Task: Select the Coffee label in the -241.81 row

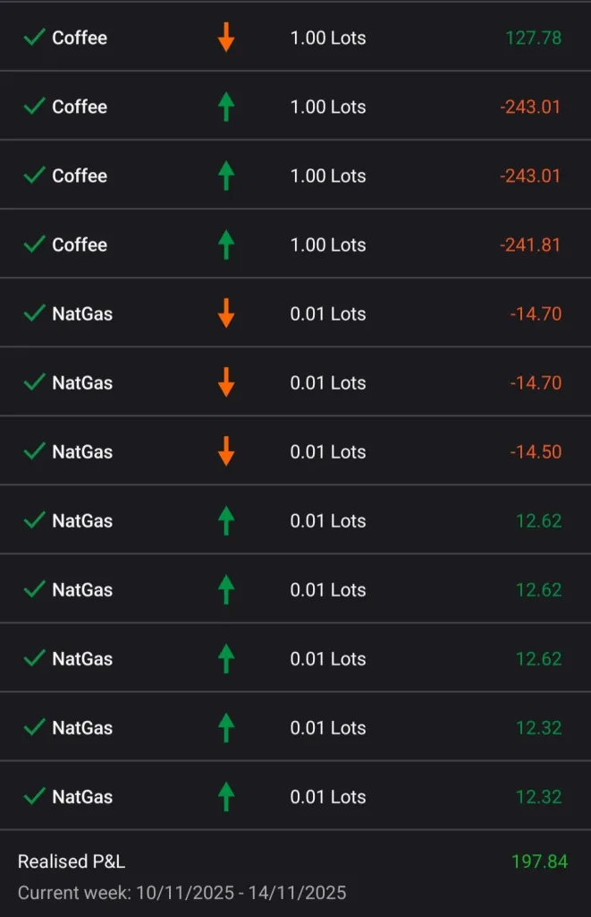Action: (80, 244)
